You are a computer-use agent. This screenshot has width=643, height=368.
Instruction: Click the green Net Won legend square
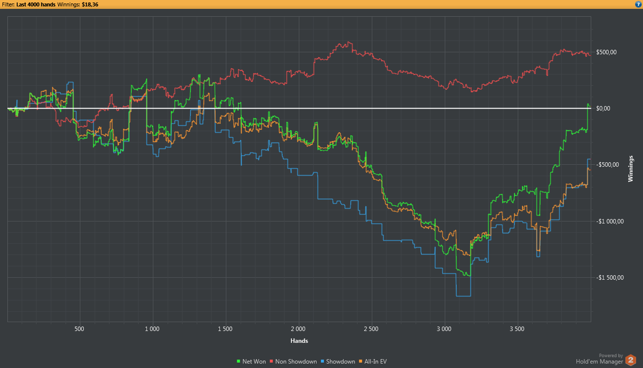239,362
